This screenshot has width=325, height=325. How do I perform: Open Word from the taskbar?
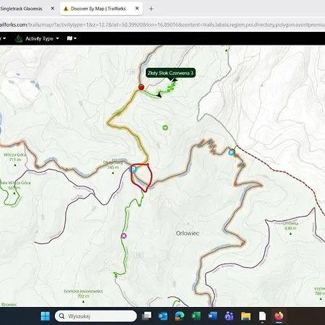tap(212, 316)
